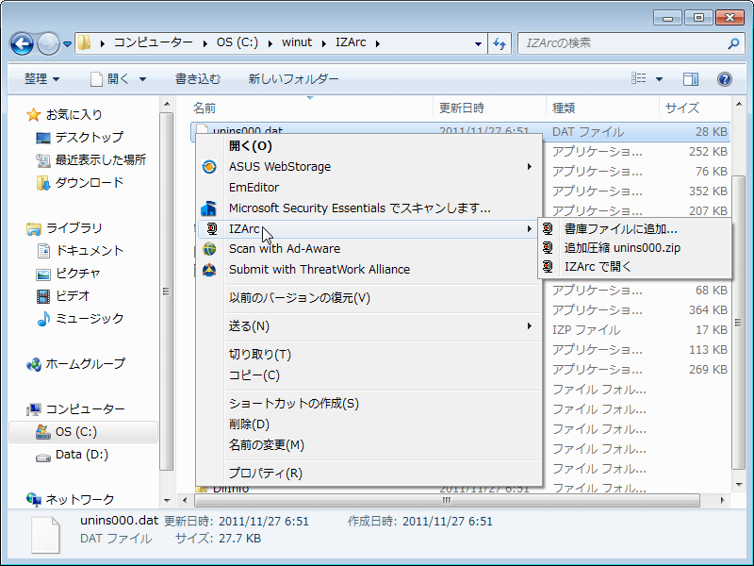Select お気に入り star in sidebar
The width and height of the screenshot is (754, 566).
34,115
